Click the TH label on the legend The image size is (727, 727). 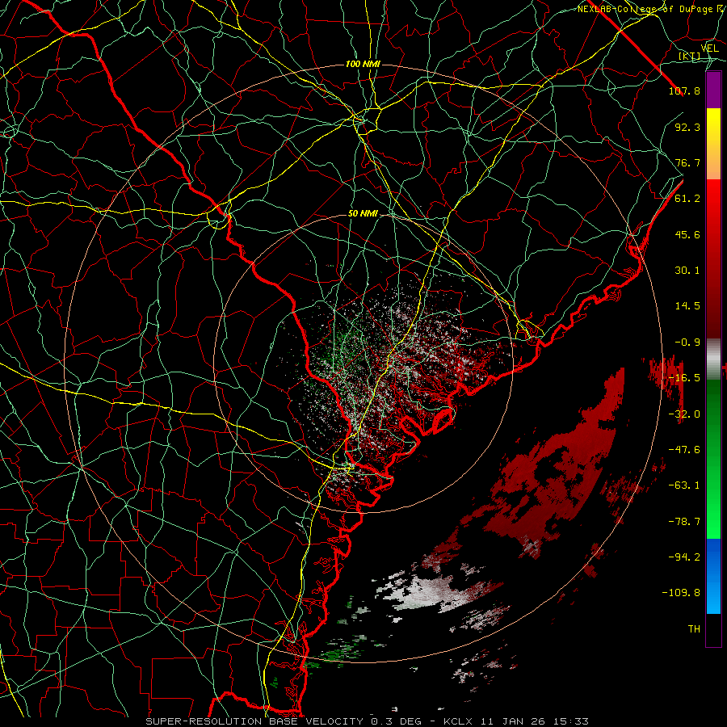coord(694,629)
